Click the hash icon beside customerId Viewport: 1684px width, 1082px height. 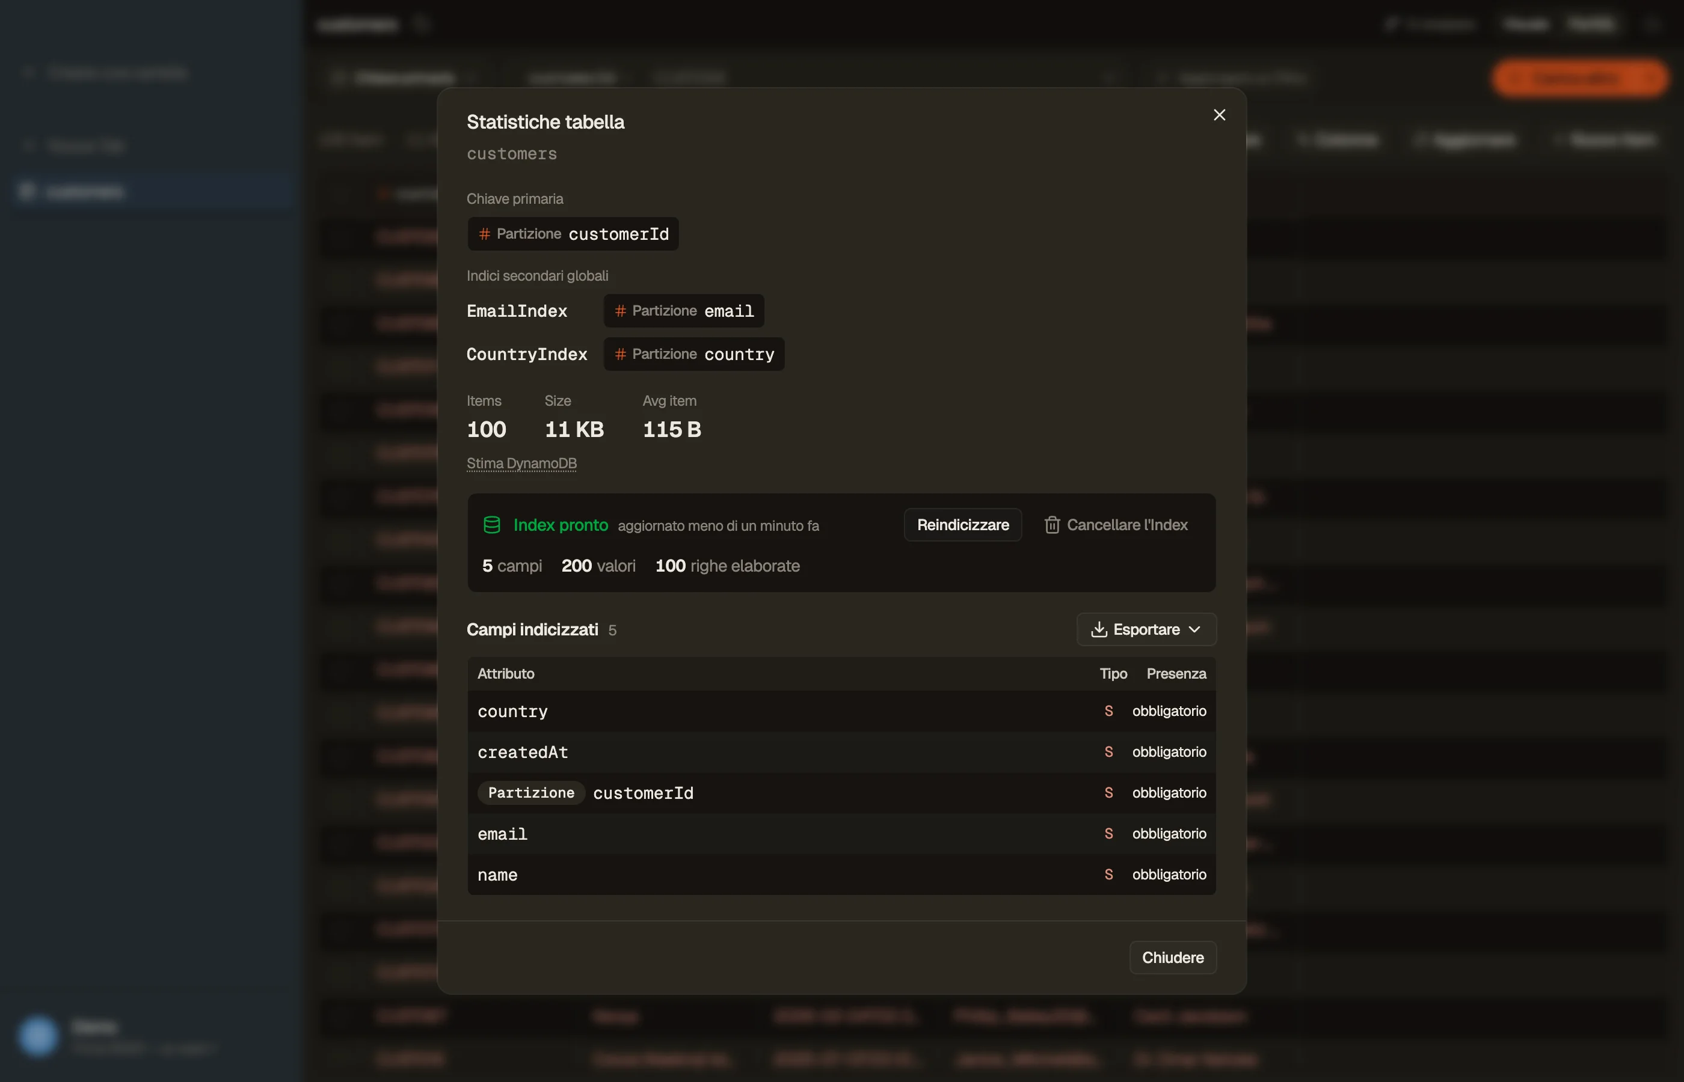pos(484,234)
